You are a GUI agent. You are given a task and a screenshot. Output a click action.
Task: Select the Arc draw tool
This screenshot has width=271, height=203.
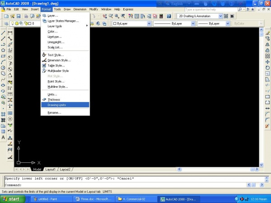(3, 62)
